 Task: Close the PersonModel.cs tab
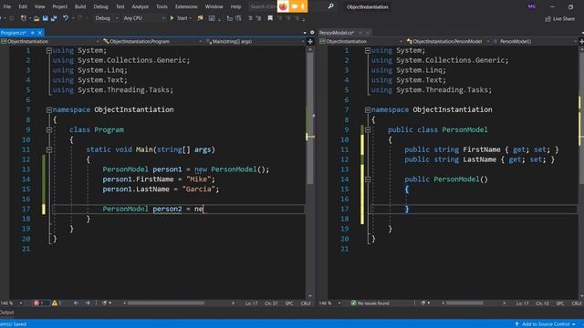(x=368, y=33)
